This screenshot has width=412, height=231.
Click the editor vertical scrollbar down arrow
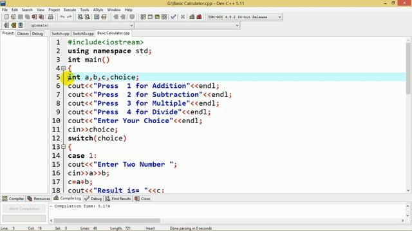(x=408, y=191)
